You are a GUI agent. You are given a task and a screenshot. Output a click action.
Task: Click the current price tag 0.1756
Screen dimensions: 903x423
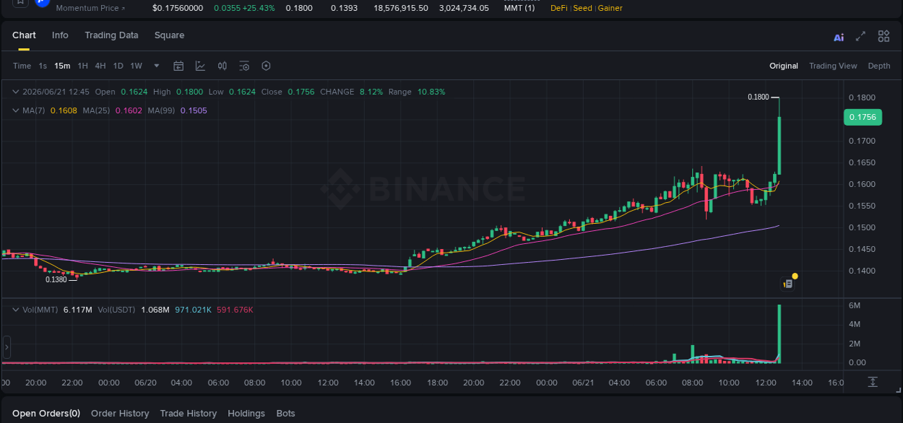tap(863, 117)
